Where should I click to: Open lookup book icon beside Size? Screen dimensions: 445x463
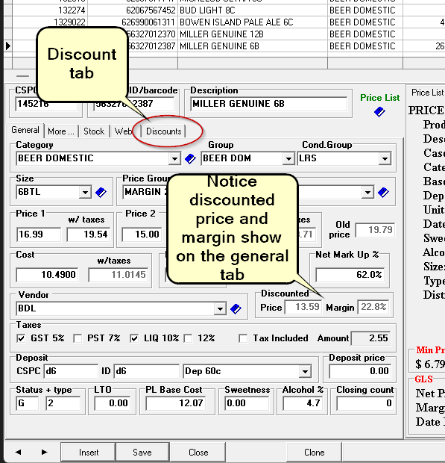[x=101, y=193]
